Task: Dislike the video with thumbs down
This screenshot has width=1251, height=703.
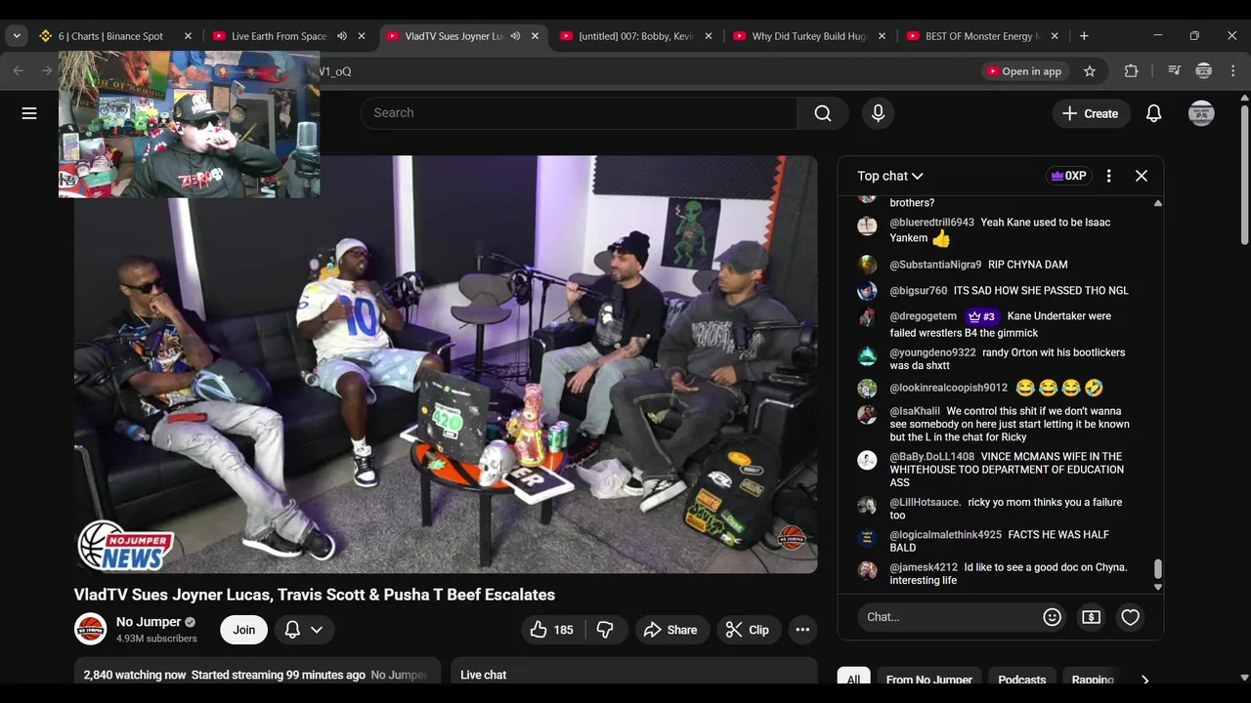Action: pyautogui.click(x=605, y=630)
